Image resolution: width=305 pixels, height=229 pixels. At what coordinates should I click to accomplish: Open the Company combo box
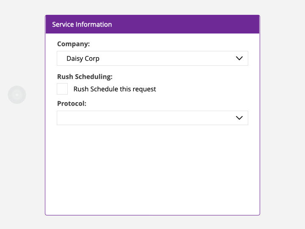point(152,59)
